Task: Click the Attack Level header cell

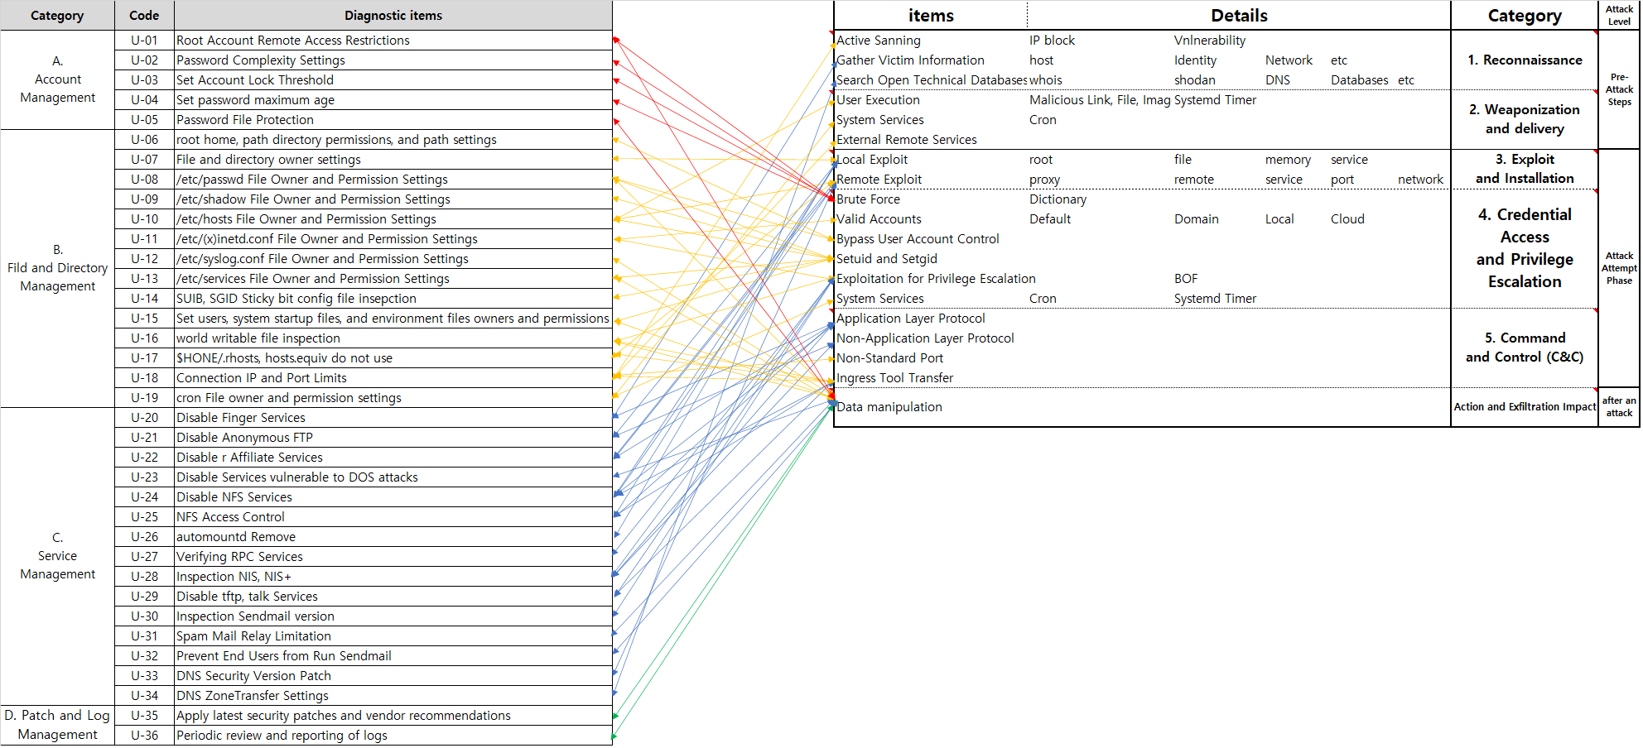Action: [x=1619, y=15]
